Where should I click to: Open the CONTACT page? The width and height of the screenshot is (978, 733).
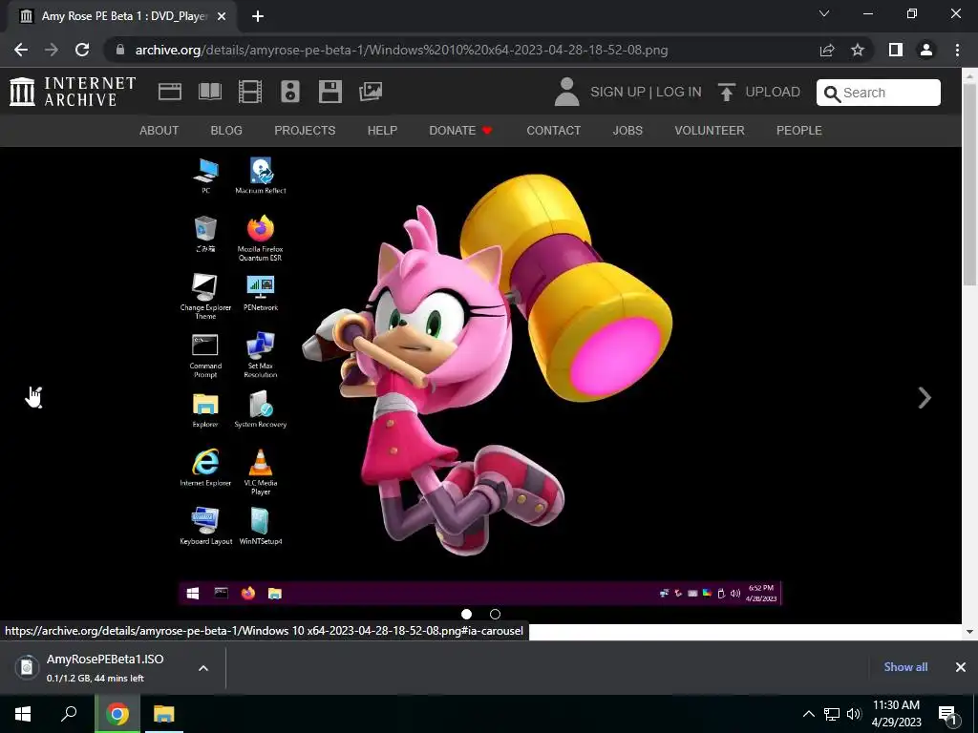[x=553, y=130]
